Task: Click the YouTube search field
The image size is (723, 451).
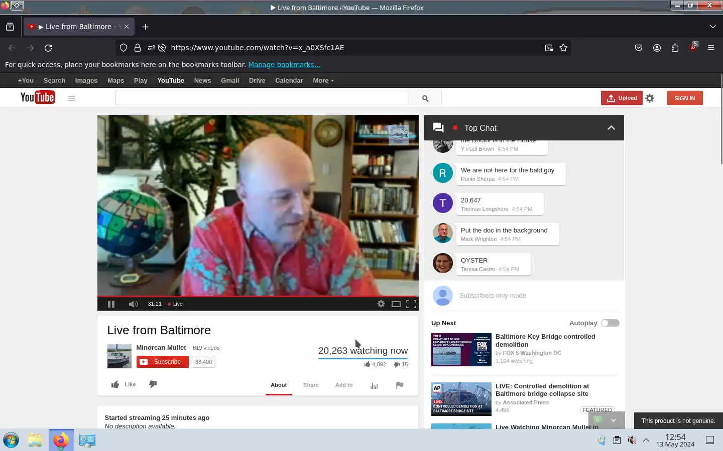Action: coord(262,98)
